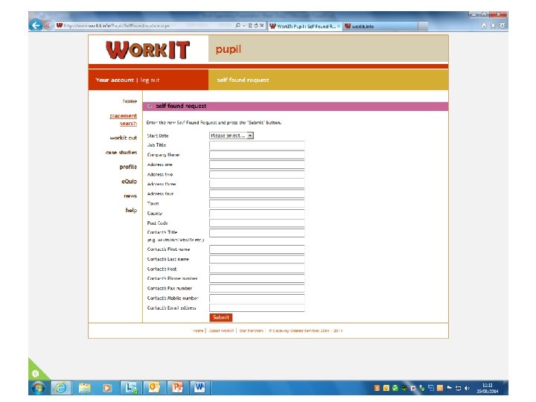Click the Action Center flag tray icon
The height and width of the screenshot is (402, 536).
point(449,388)
